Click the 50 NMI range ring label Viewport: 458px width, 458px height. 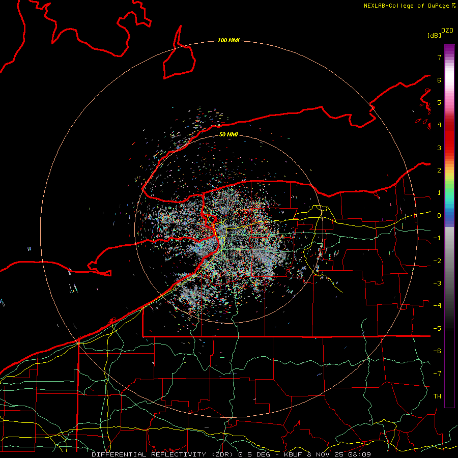tap(228, 134)
